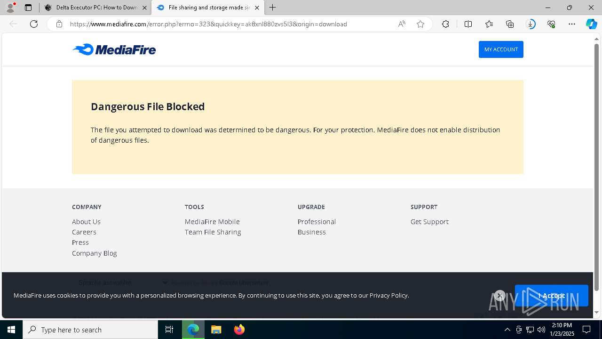The image size is (602, 339).
Task: Close the Delta Executor PC tab
Action: (144, 8)
